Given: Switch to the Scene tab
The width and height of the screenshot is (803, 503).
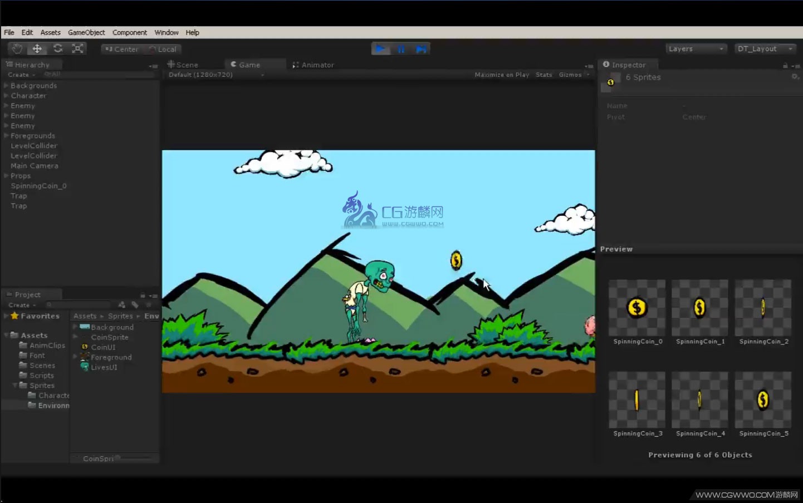Looking at the screenshot, I should click(x=183, y=65).
